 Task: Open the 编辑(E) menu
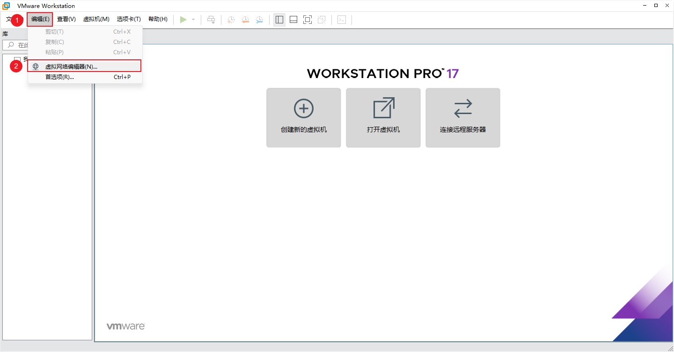(40, 19)
